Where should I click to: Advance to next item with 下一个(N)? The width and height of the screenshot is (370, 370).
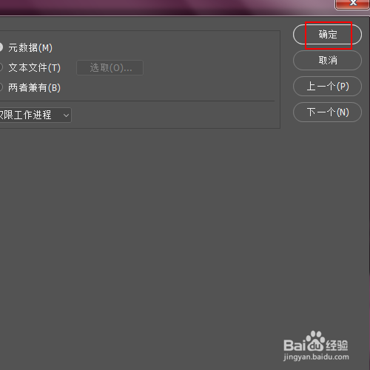tap(327, 112)
